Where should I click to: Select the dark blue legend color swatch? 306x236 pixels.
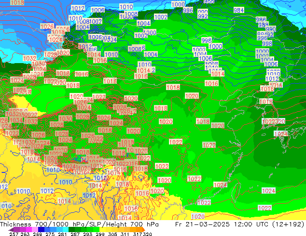[41, 230]
